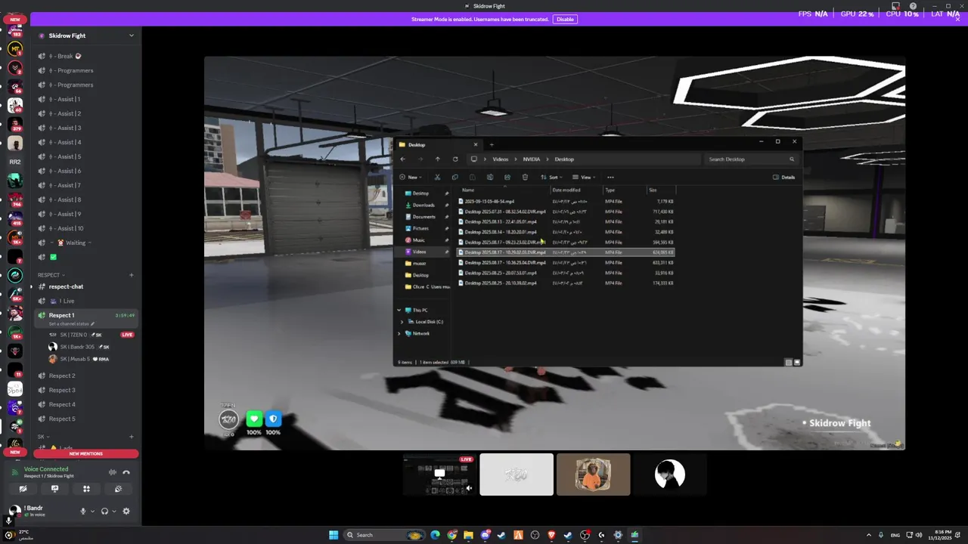
Task: Mute the stream audio on the LIVE tile
Action: point(469,488)
